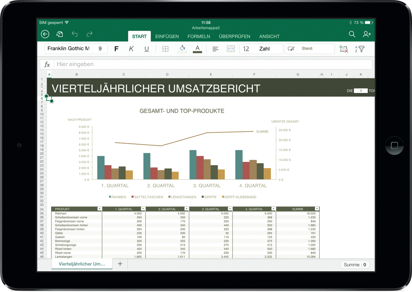
Task: Select row header 35
Action: [x=42, y=213]
